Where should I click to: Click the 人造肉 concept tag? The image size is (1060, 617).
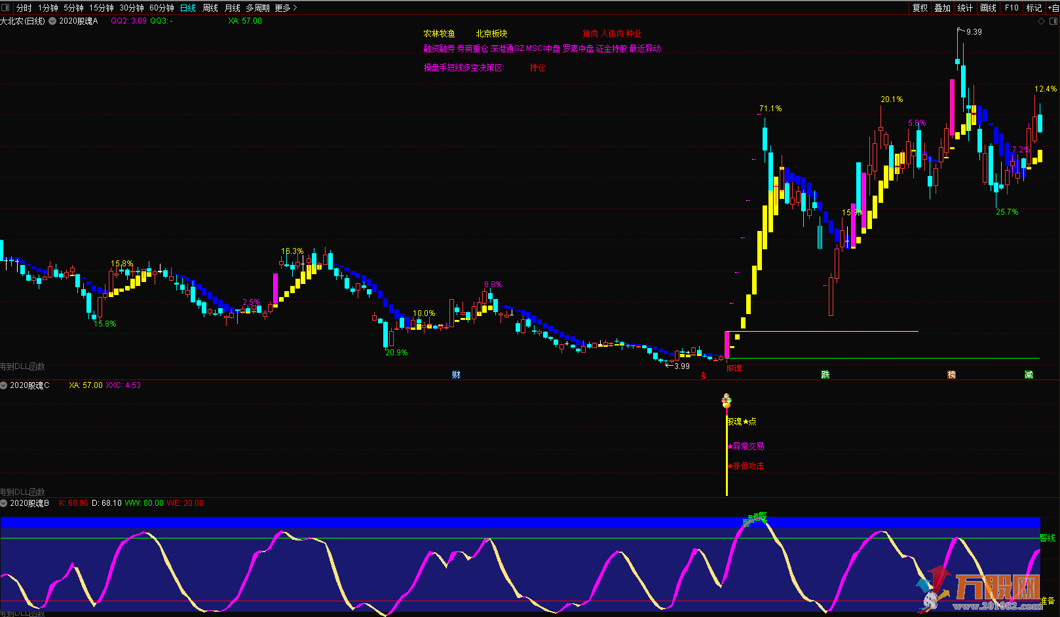pyautogui.click(x=612, y=33)
